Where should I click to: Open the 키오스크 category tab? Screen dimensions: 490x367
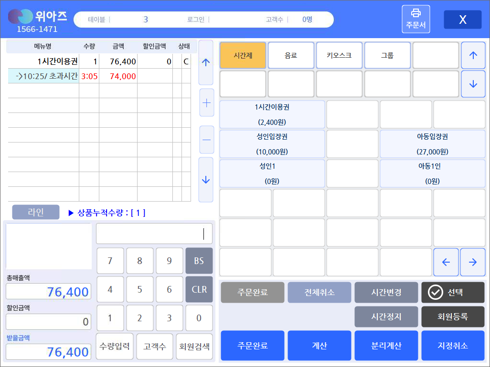click(339, 55)
